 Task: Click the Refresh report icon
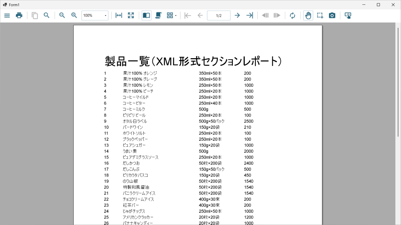pos(293,16)
